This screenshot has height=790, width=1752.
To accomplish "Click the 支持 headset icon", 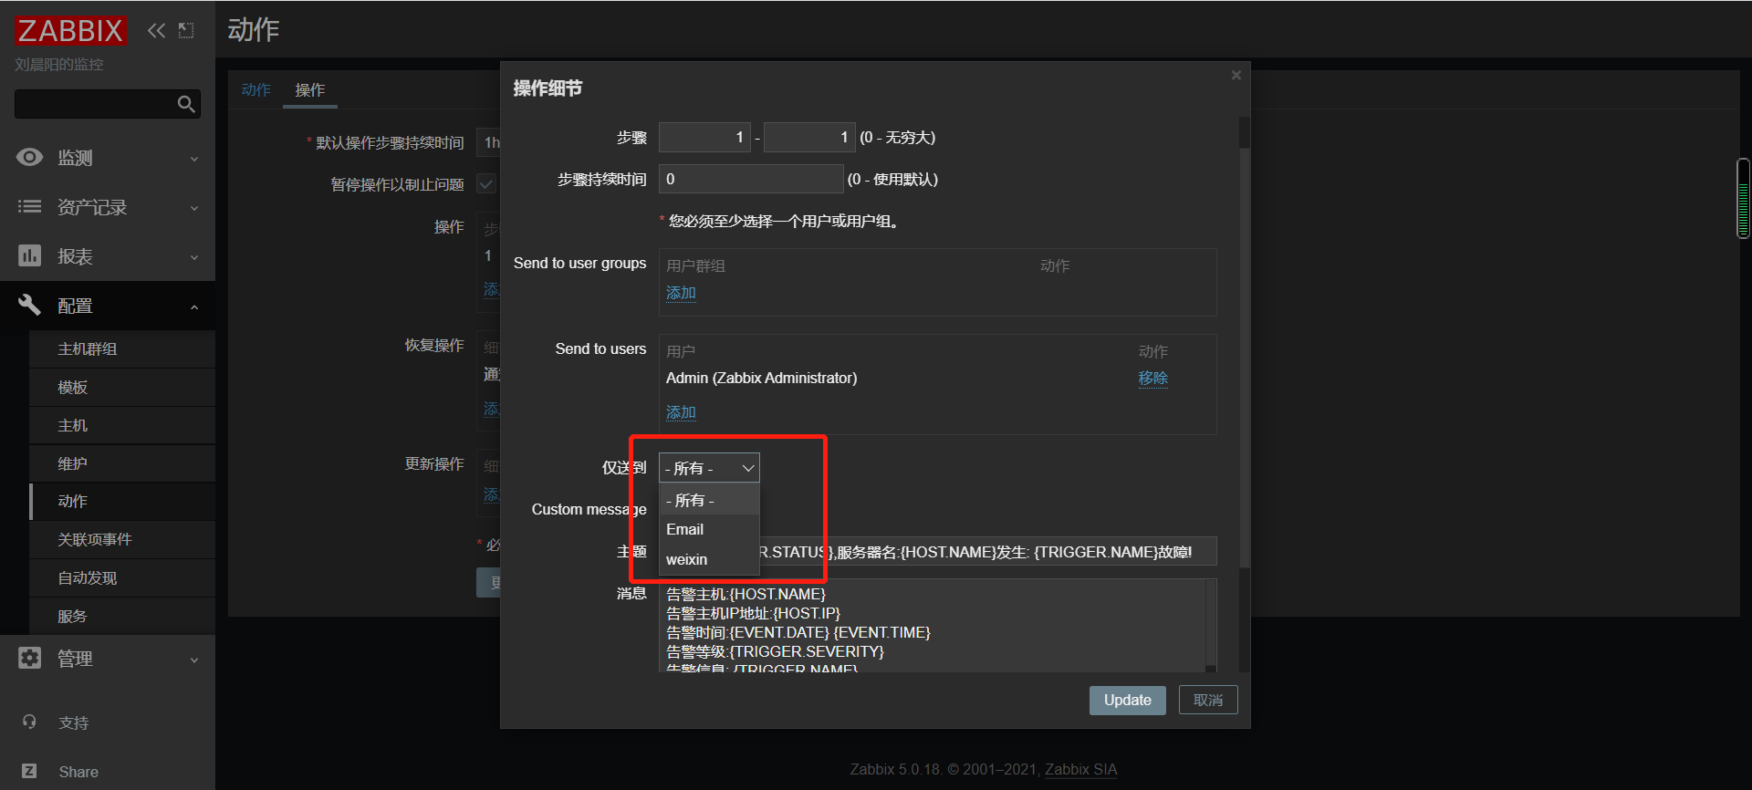I will click(x=29, y=722).
